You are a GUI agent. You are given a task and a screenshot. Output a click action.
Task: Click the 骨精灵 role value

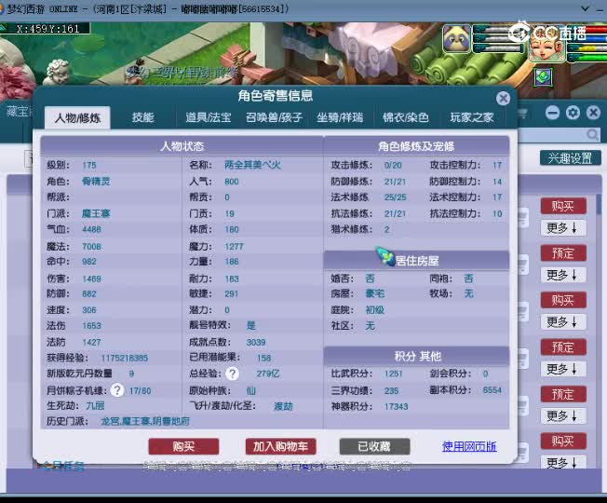(96, 182)
